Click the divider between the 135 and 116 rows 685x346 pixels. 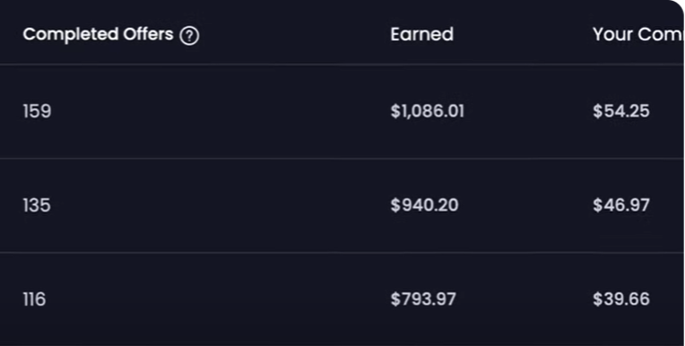(x=342, y=253)
